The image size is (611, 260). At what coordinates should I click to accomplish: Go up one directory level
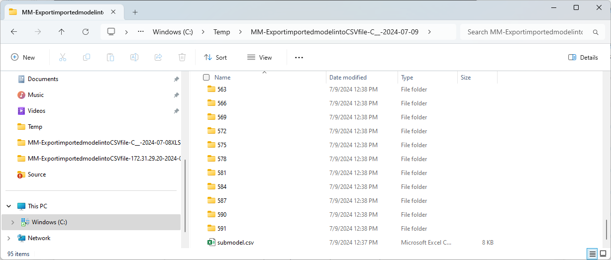click(x=62, y=32)
